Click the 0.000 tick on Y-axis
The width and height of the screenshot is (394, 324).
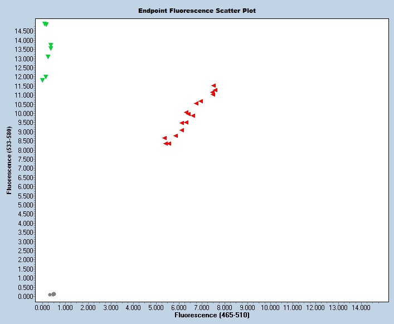26,297
